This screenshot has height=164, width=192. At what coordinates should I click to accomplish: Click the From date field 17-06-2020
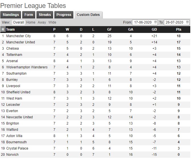(x=145, y=22)
